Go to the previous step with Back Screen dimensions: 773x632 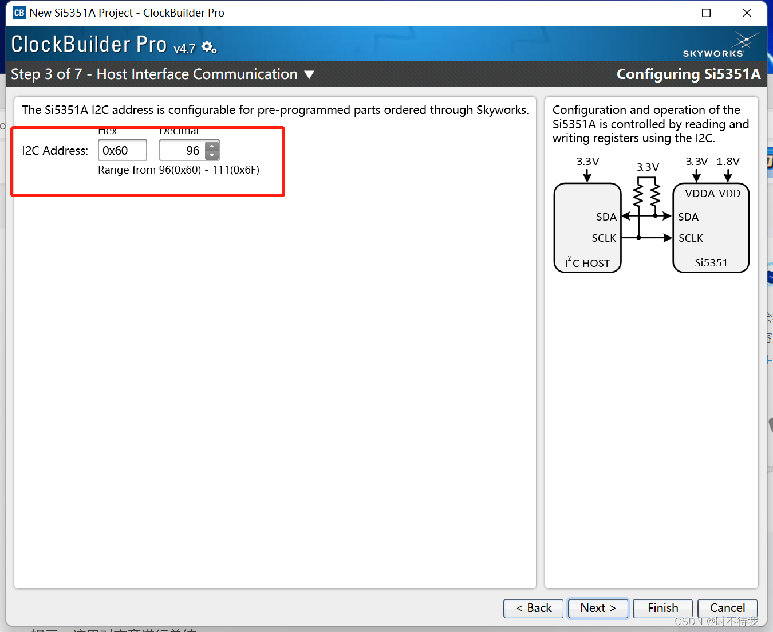click(533, 608)
